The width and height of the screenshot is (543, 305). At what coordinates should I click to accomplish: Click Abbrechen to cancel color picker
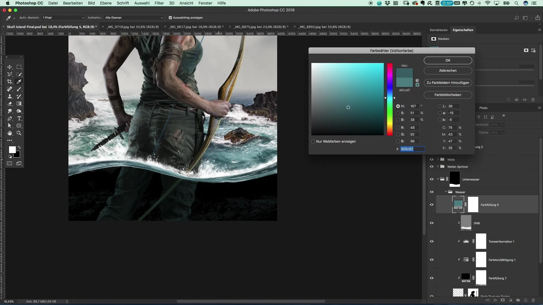(x=448, y=71)
